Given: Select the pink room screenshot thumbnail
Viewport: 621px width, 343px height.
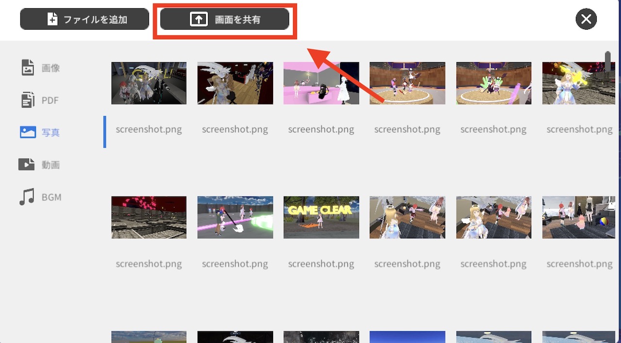Looking at the screenshot, I should 321,83.
